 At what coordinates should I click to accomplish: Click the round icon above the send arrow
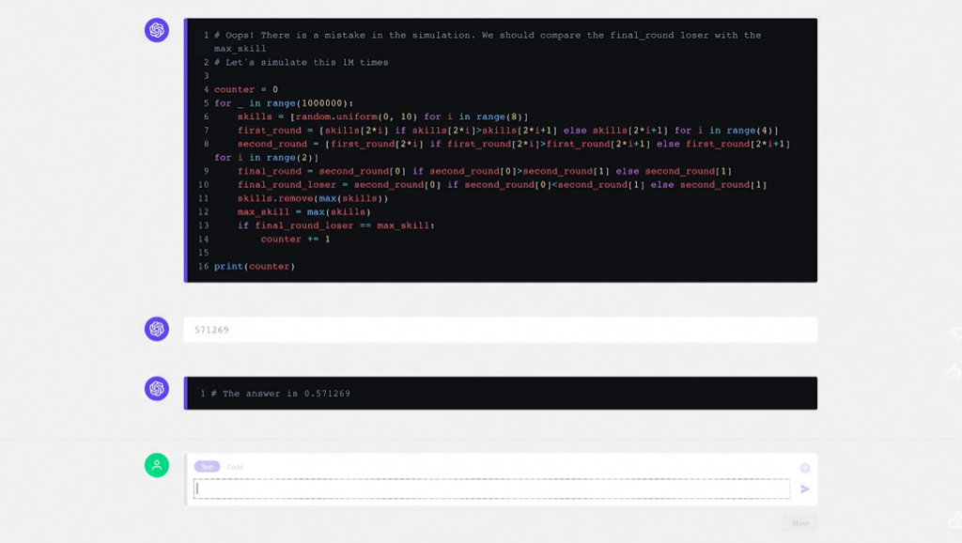coord(804,468)
